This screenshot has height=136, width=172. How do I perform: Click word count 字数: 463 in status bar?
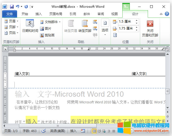29,131
